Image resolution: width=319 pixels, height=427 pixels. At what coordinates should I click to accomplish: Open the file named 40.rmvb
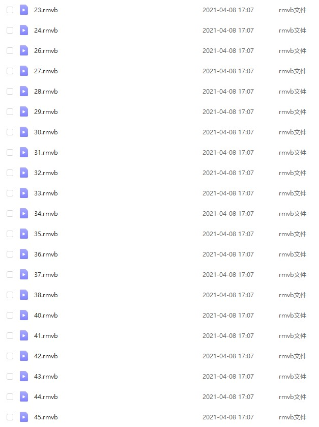[x=46, y=316]
